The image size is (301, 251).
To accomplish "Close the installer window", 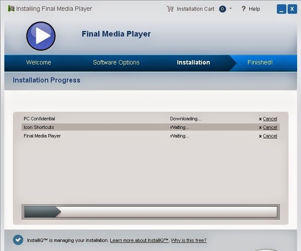I will tap(292, 9).
